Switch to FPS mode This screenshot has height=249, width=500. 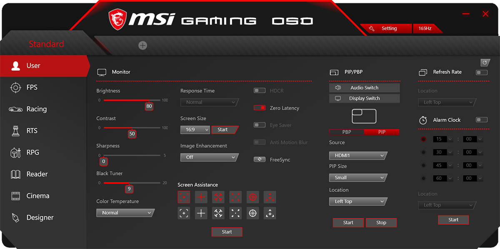click(43, 87)
